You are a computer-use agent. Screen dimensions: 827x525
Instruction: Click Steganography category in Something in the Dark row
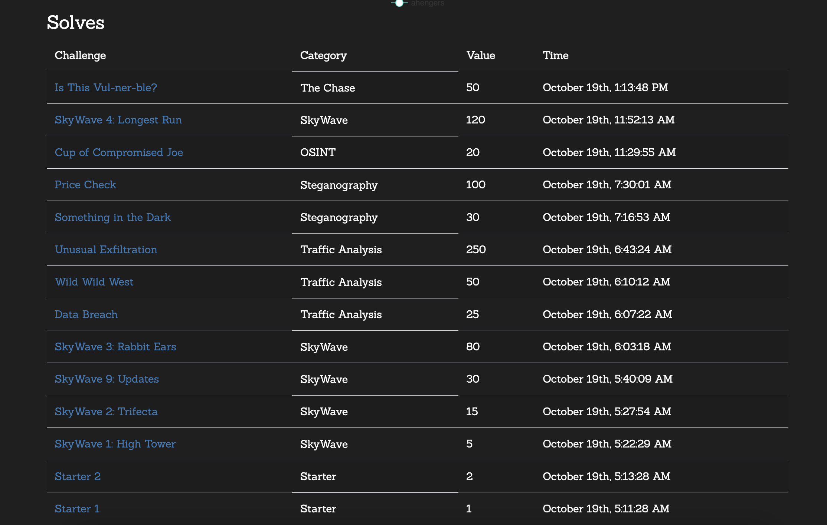339,217
